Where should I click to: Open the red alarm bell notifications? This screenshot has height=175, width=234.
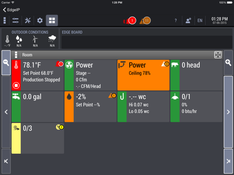[x=130, y=21]
